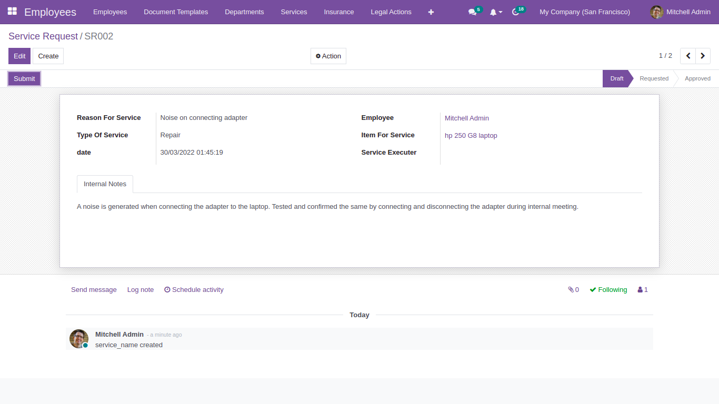The width and height of the screenshot is (719, 404).
Task: Open the plus menu in the top navigation
Action: [x=431, y=12]
